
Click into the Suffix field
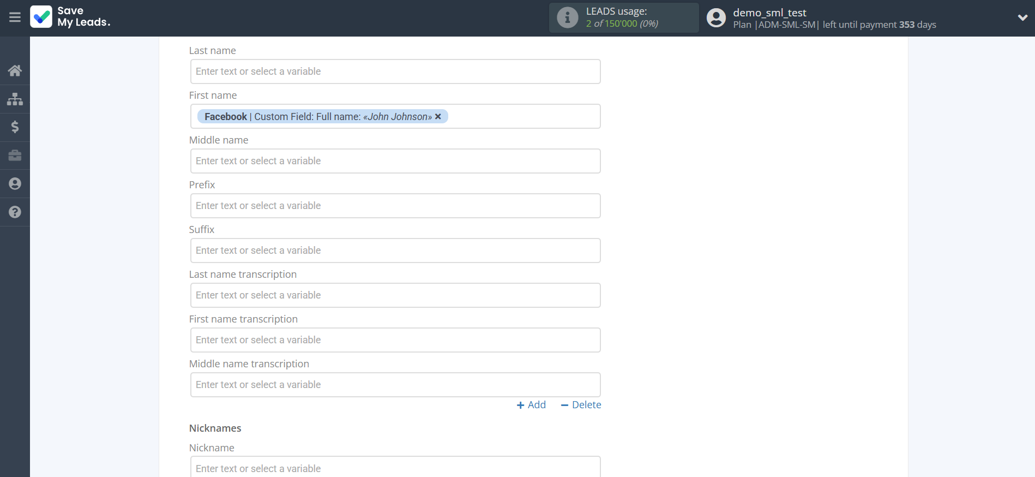[395, 251]
